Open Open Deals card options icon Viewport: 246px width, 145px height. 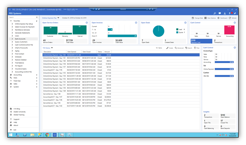(185, 23)
